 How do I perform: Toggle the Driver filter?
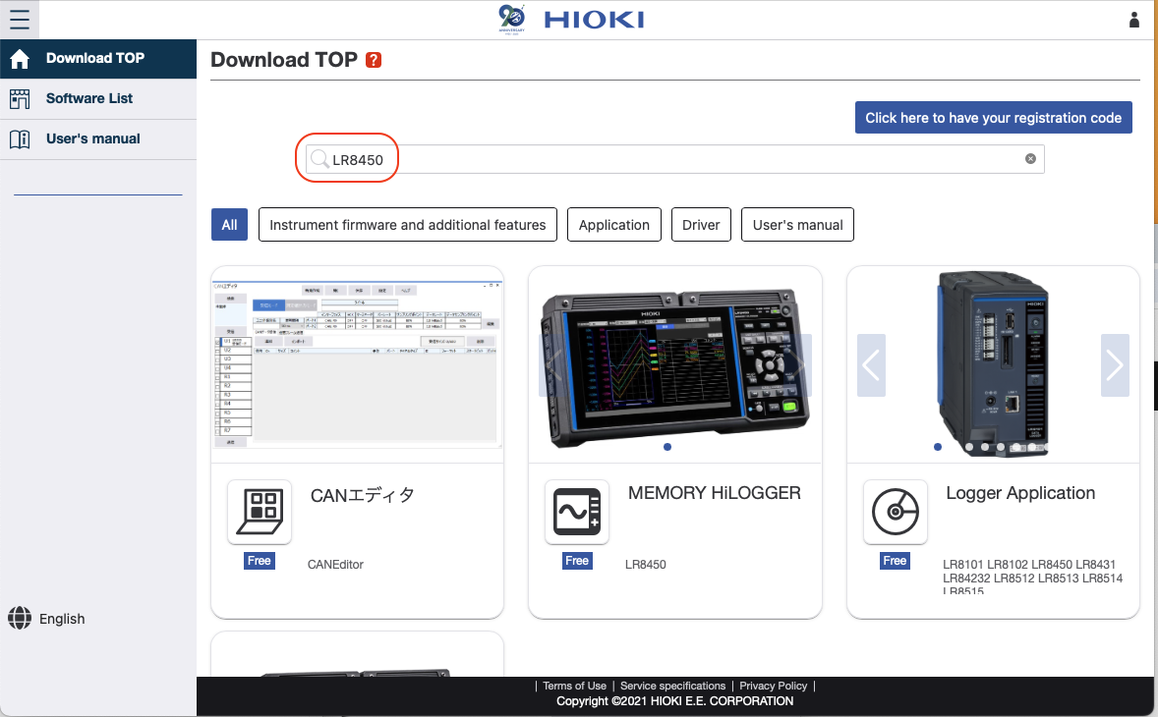(701, 224)
